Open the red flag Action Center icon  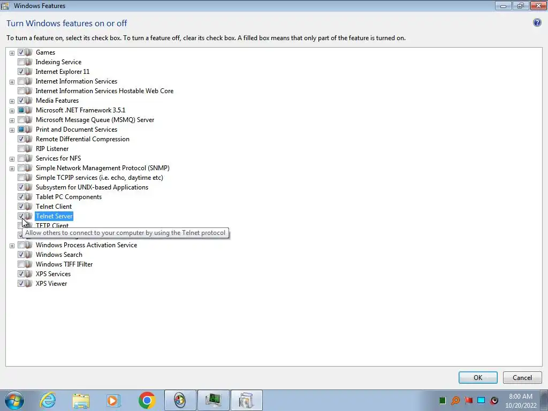coord(468,400)
